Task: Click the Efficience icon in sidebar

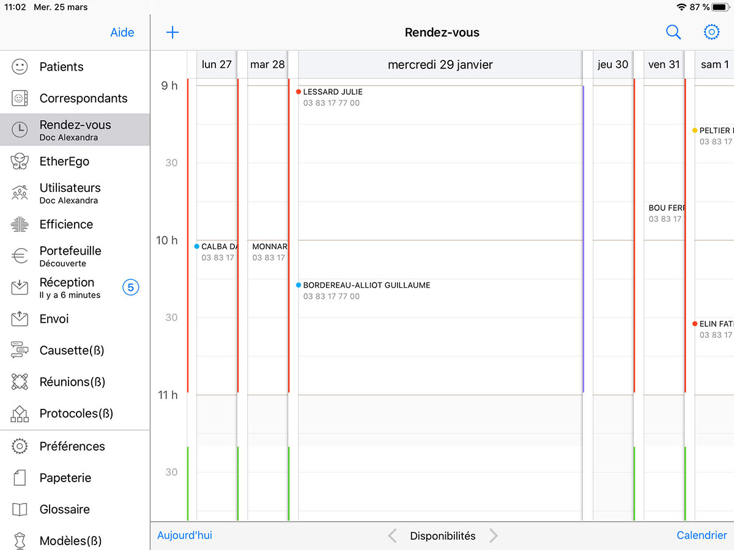Action: (20, 224)
